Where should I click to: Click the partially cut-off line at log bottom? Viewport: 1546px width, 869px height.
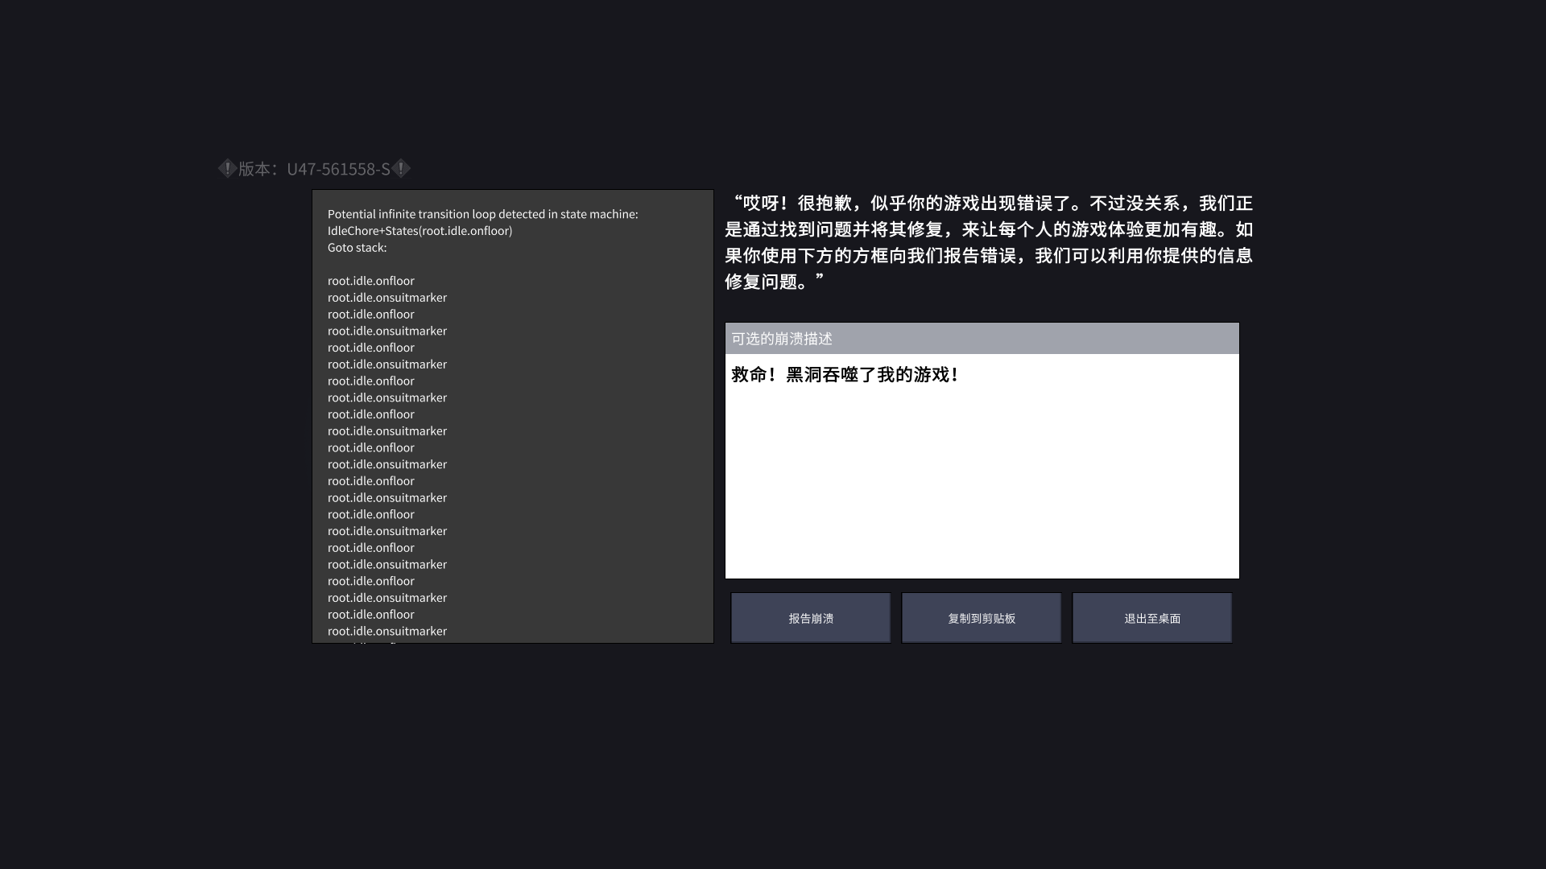point(370,641)
